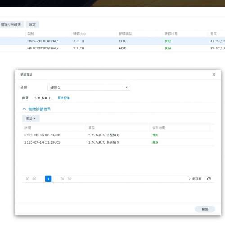Open the 匯出 export dropdown button
Screen dimensions: 225x225
(31, 118)
